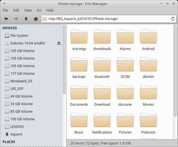The height and width of the screenshot is (147, 178).
Task: Go to parent folder with up arrow
Action: click(26, 19)
